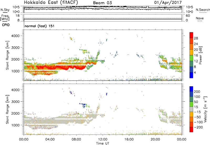Click the '20:00' time axis label
Viewport: 210px width, 145px height.
[155, 140]
